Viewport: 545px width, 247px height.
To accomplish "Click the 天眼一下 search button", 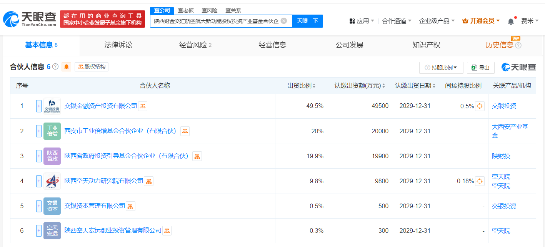I will pos(307,21).
